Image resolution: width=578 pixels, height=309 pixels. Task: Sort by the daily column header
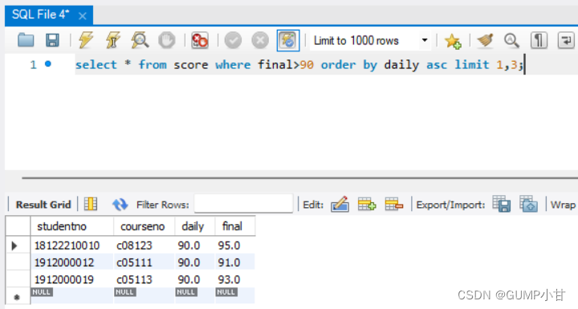pyautogui.click(x=195, y=226)
